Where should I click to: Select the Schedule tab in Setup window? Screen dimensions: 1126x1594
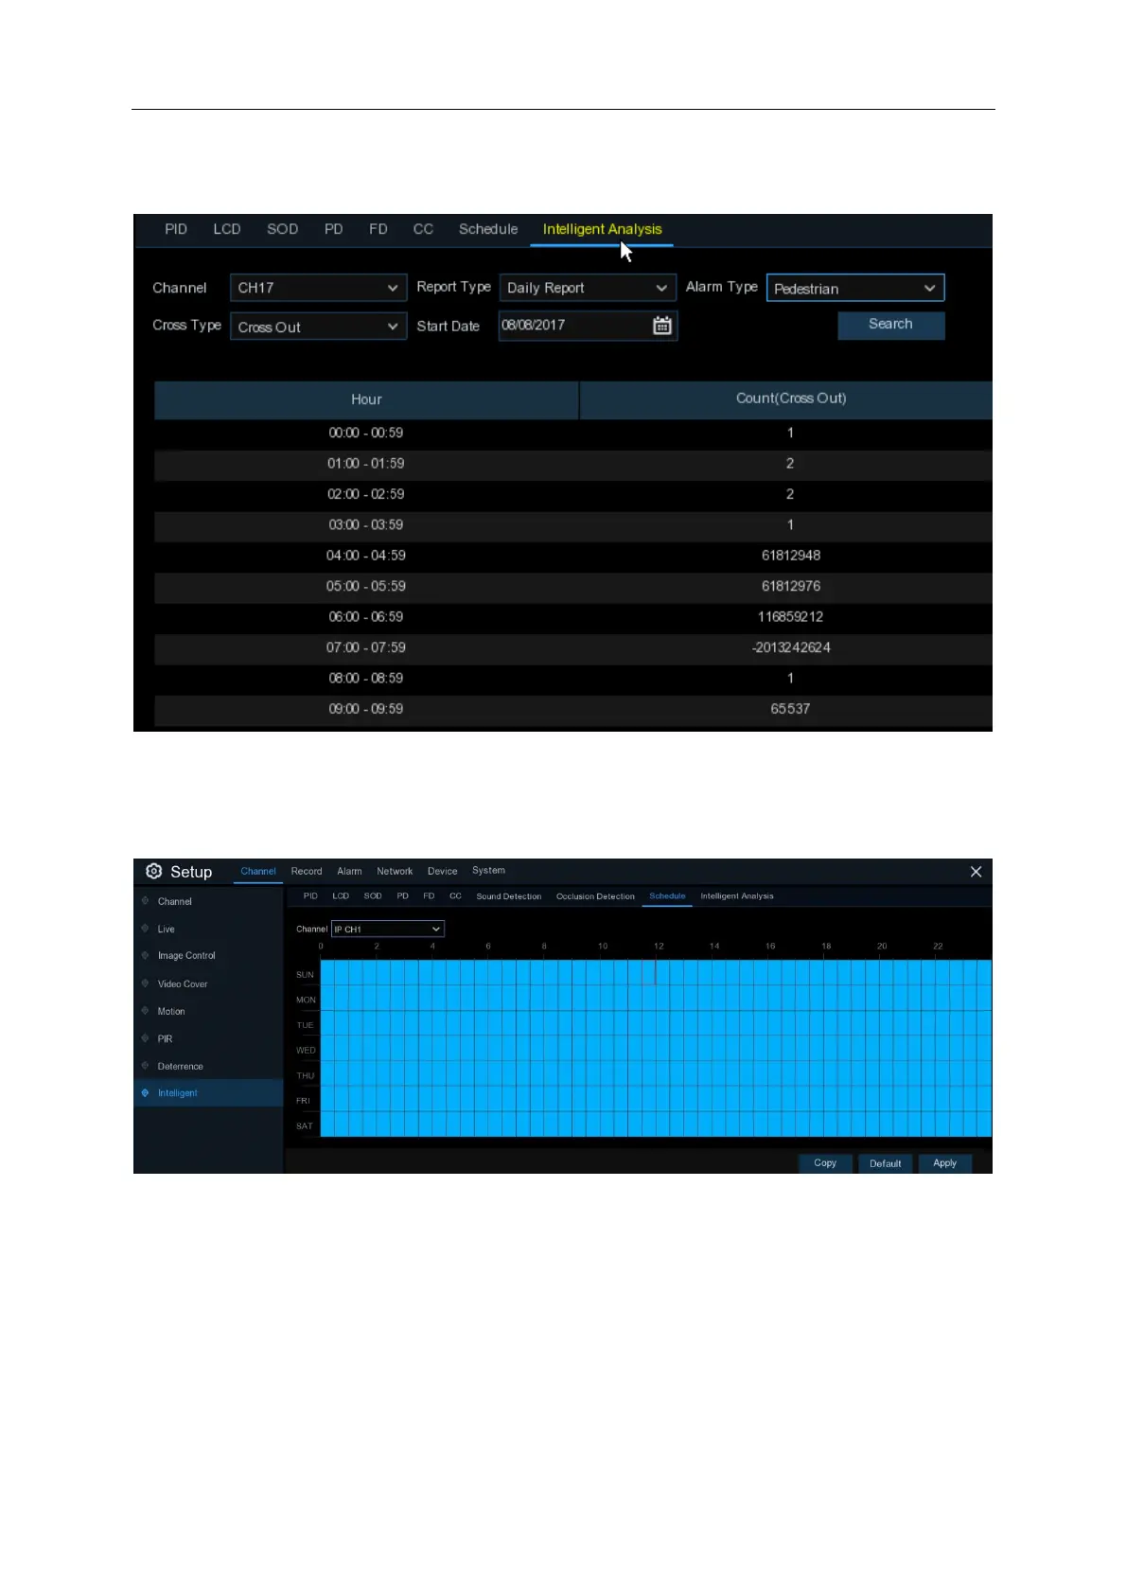(x=667, y=895)
